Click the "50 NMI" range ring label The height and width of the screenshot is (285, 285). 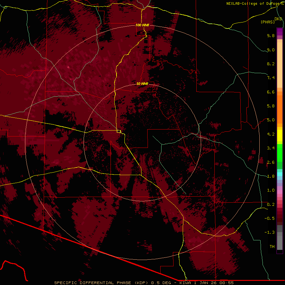pos(142,84)
